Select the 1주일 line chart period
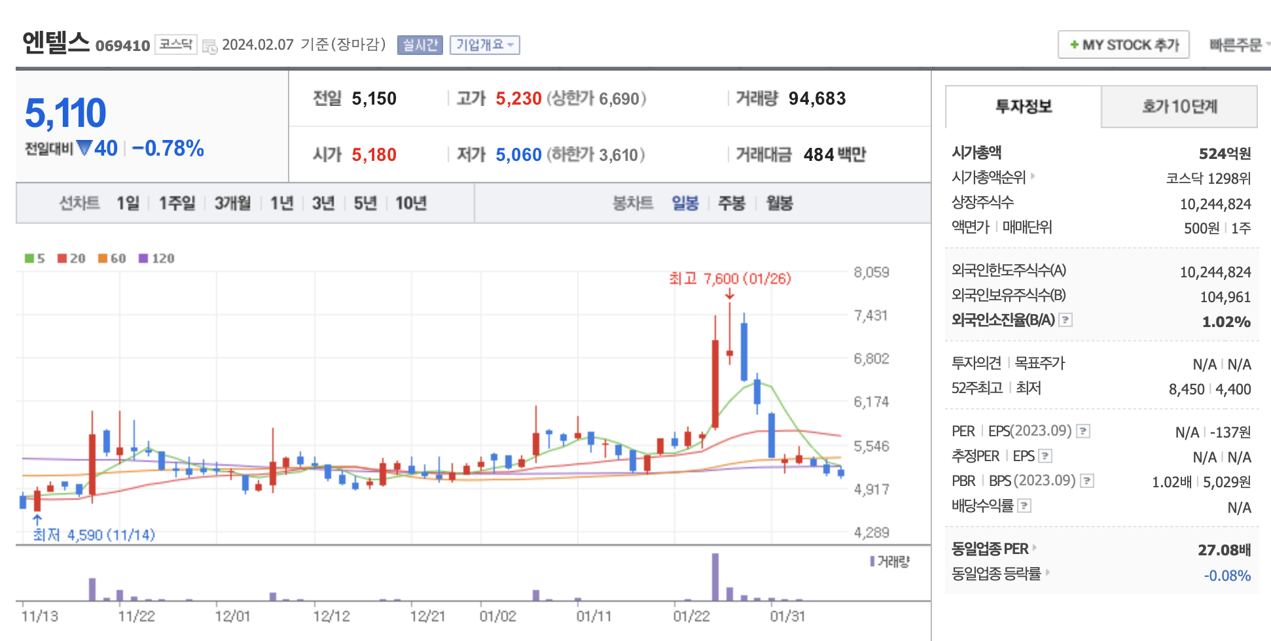Viewport: 1271px width, 641px height. [x=177, y=203]
